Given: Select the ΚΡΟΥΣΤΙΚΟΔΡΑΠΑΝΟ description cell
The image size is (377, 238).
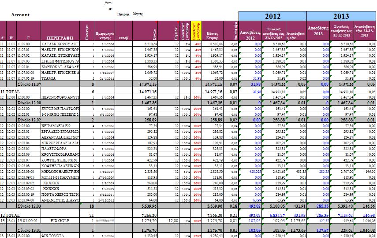Looking at the screenshot, I should click(x=60, y=154).
